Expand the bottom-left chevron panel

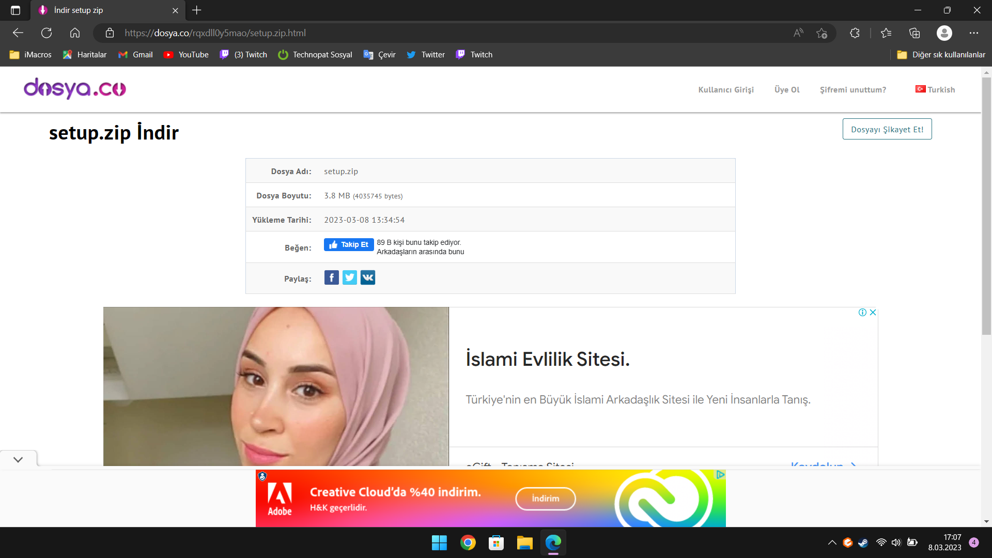tap(18, 459)
